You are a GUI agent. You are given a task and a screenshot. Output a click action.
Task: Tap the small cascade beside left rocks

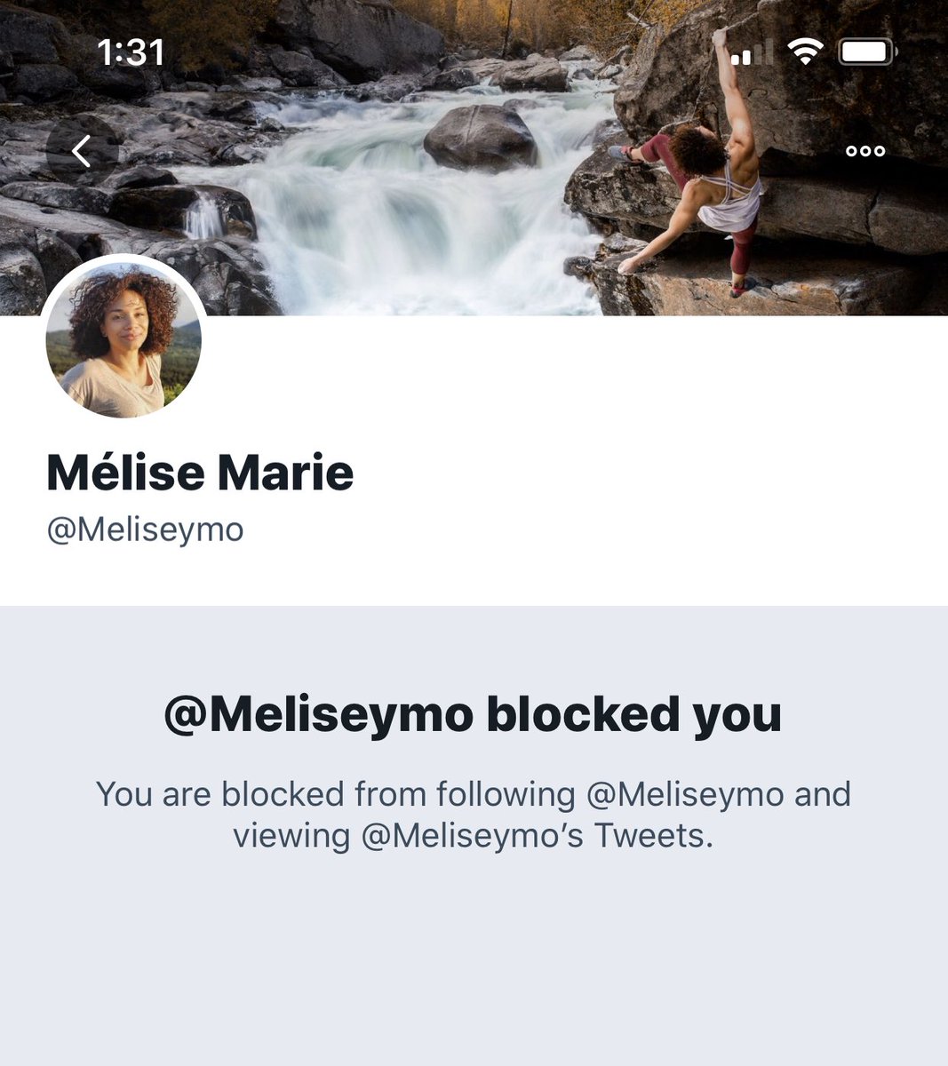(x=203, y=217)
